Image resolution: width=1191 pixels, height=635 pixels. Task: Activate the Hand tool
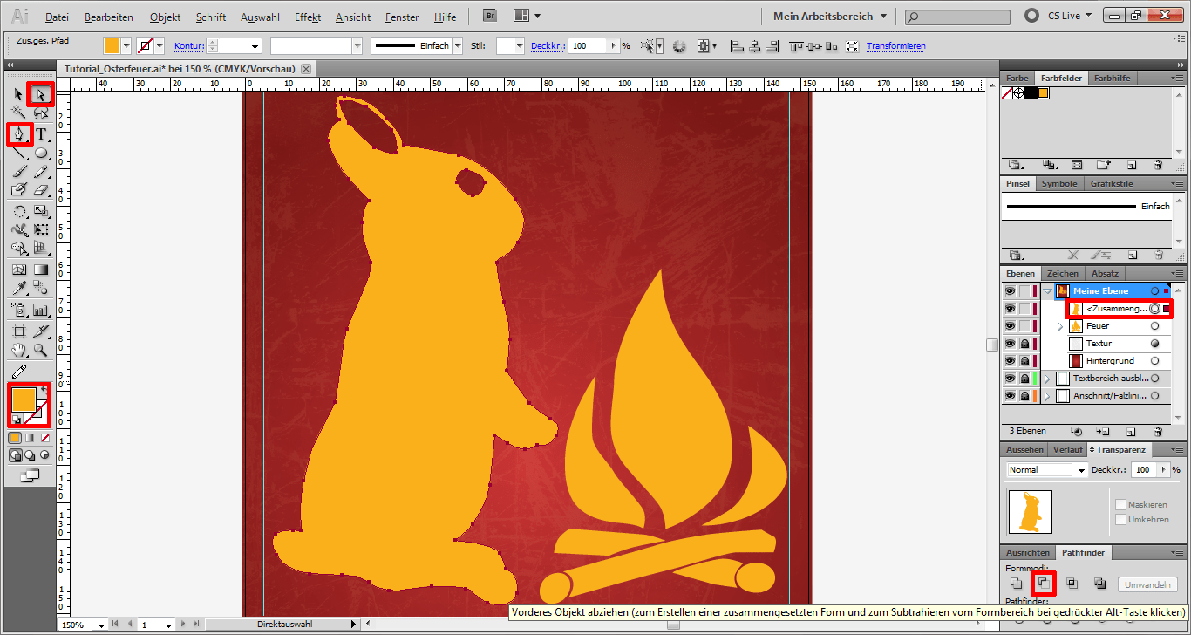pyautogui.click(x=17, y=352)
